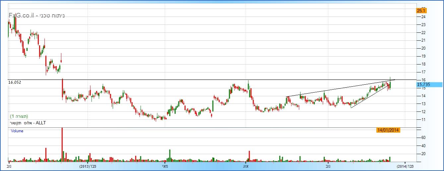Screen dimensions: 444x171
Task: Click the 20 value on price axis
Action: (423, 48)
